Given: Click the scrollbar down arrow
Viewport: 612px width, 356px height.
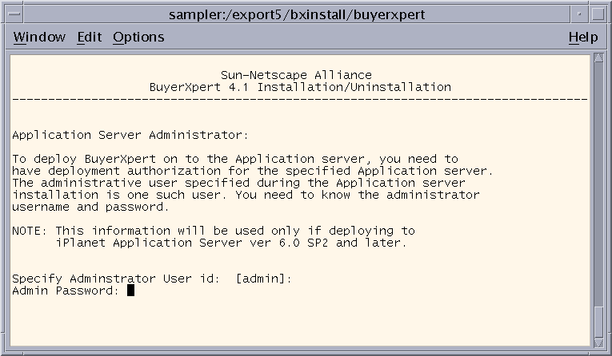Looking at the screenshot, I should tap(598, 342).
